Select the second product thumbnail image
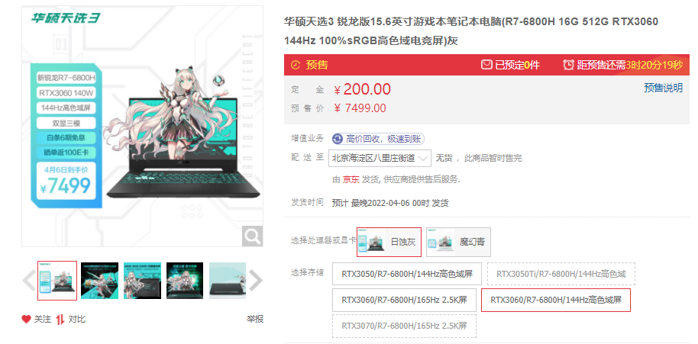This screenshot has height=344, width=698. click(x=100, y=281)
